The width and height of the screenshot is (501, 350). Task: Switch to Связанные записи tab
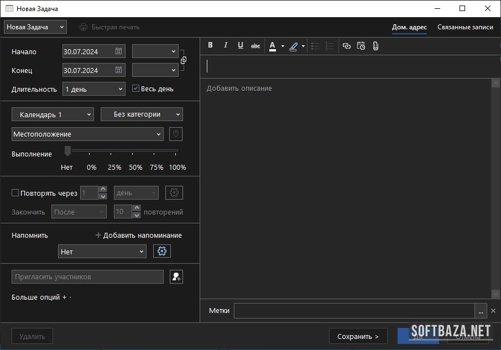465,27
